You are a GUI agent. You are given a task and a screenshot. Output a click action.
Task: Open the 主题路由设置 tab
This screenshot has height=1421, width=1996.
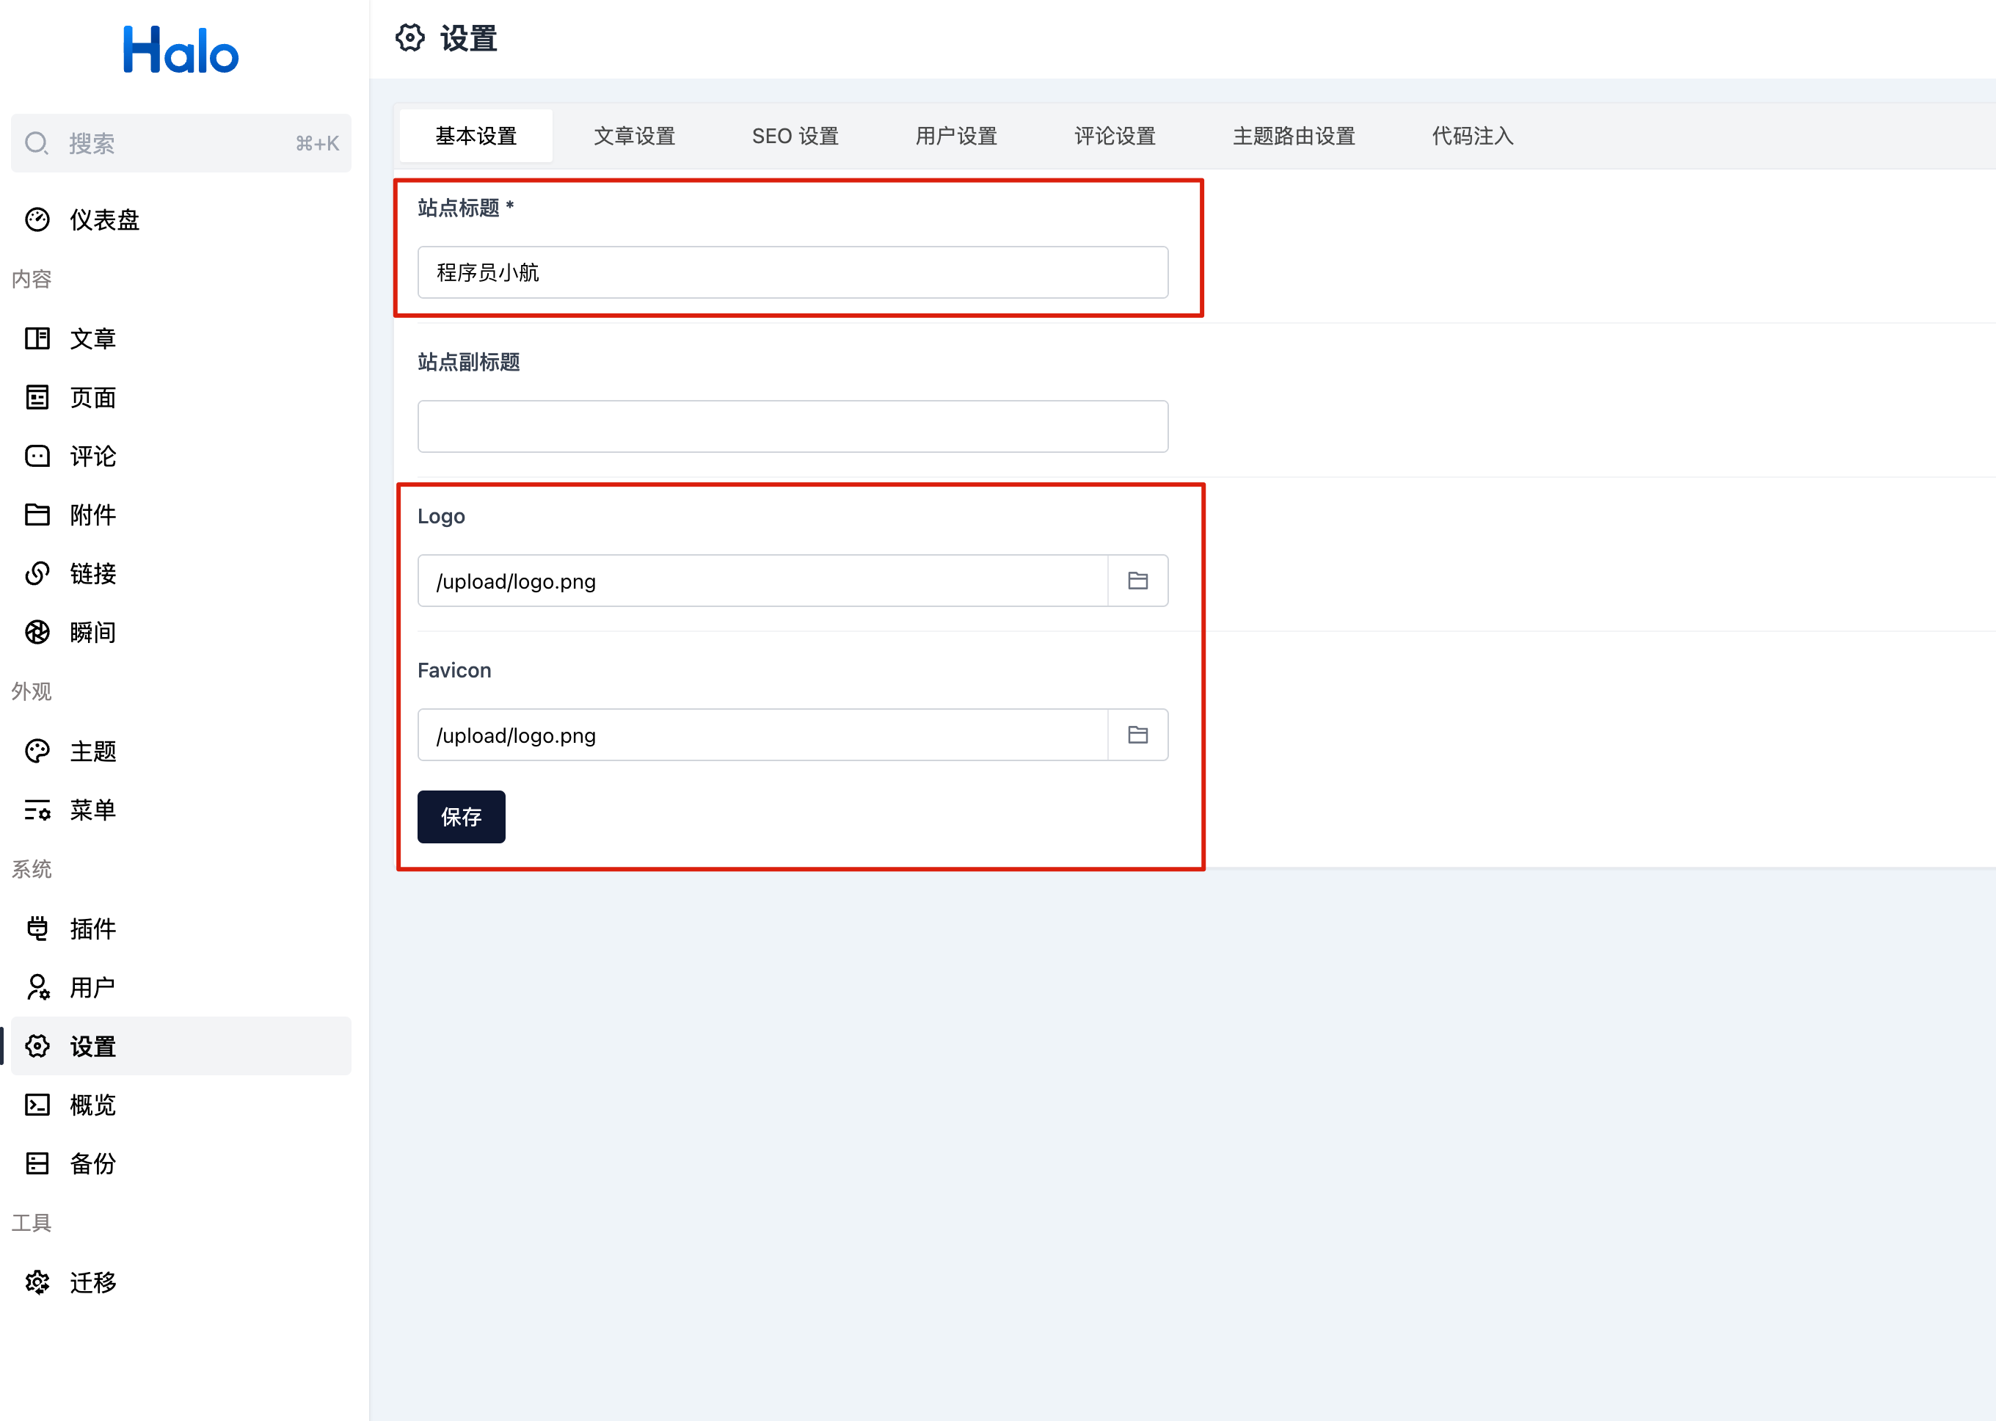(1294, 136)
